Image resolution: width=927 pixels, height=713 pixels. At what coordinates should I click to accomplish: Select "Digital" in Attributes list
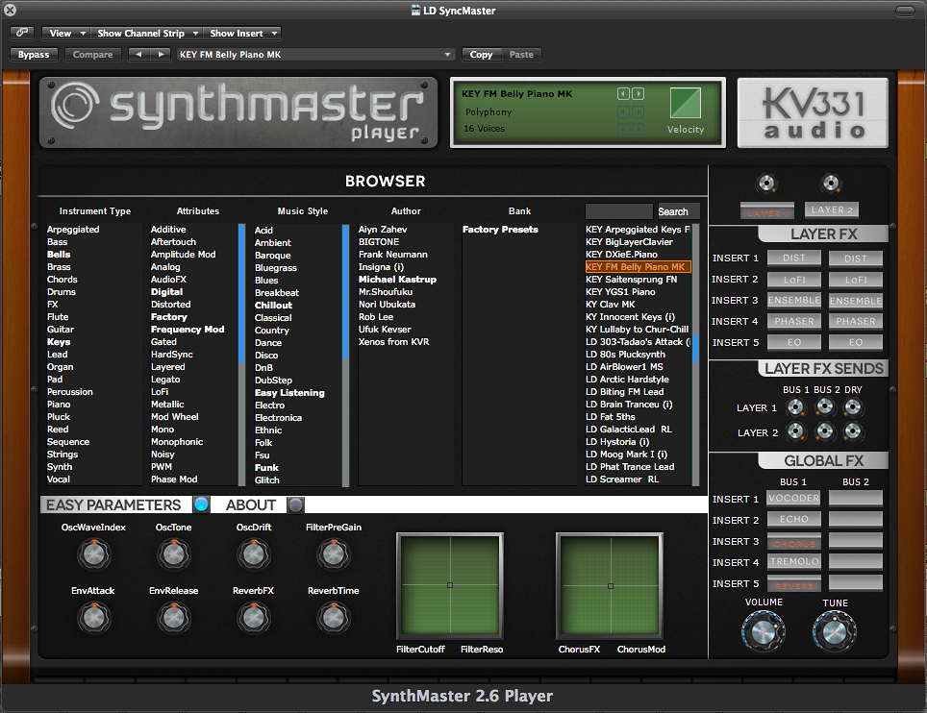click(x=166, y=292)
